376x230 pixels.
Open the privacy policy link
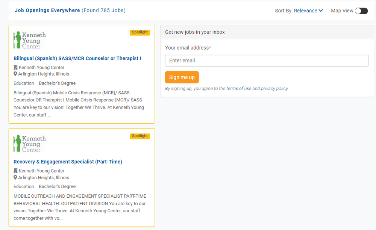click(x=274, y=88)
